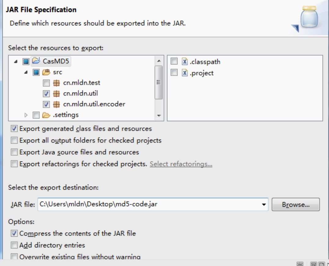
Task: Tick the .classpath file checkbox
Action: [x=174, y=62]
